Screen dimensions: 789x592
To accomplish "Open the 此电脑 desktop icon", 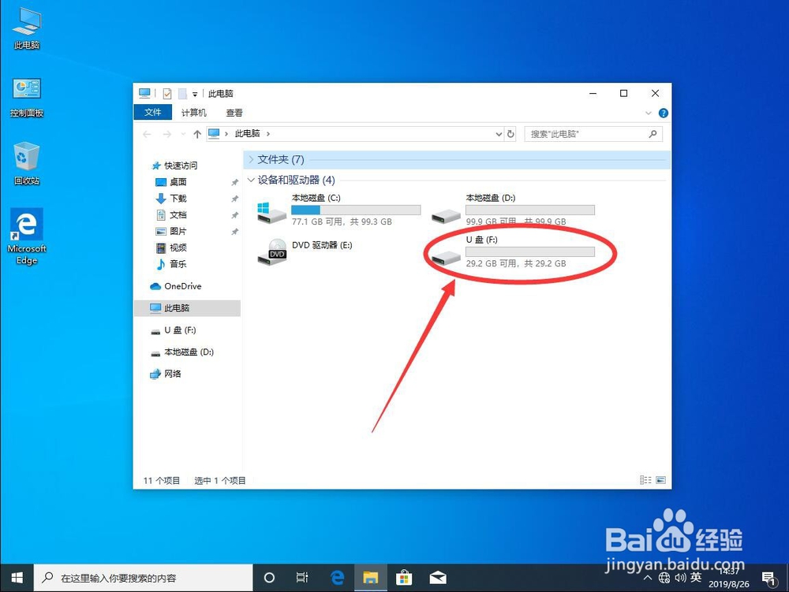I will (27, 28).
